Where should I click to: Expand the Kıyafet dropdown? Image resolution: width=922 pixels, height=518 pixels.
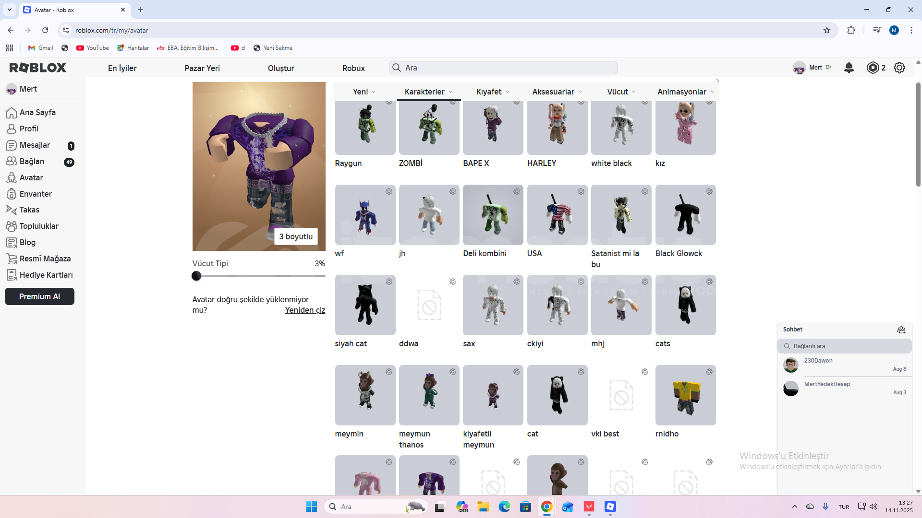493,92
